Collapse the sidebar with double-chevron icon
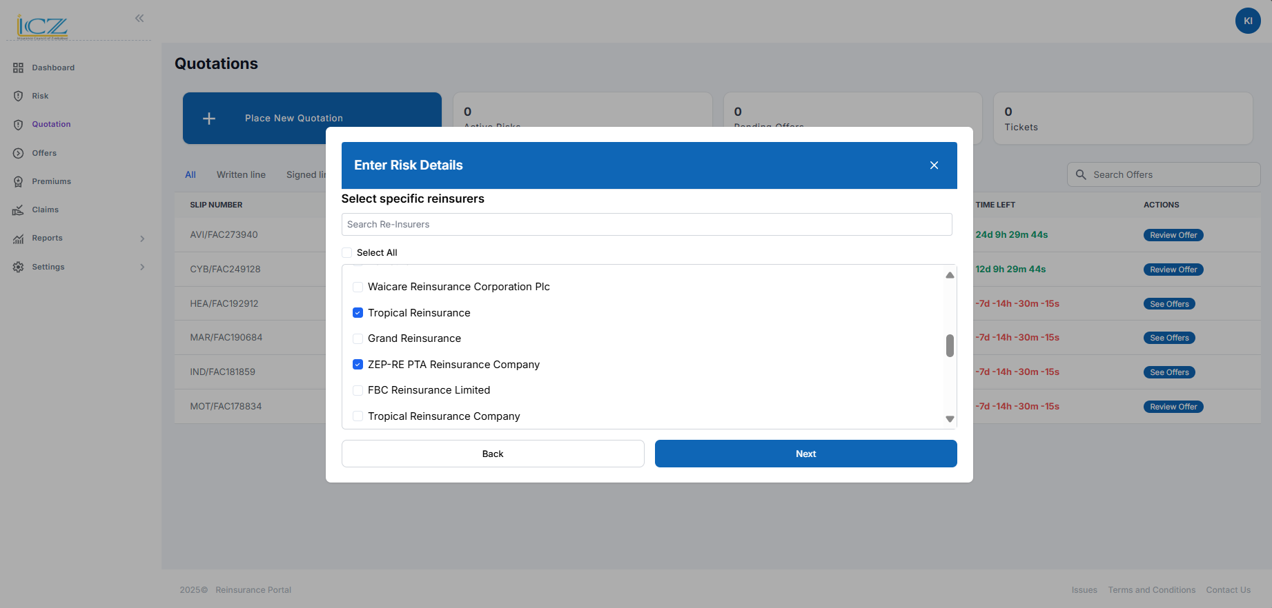 (x=139, y=19)
